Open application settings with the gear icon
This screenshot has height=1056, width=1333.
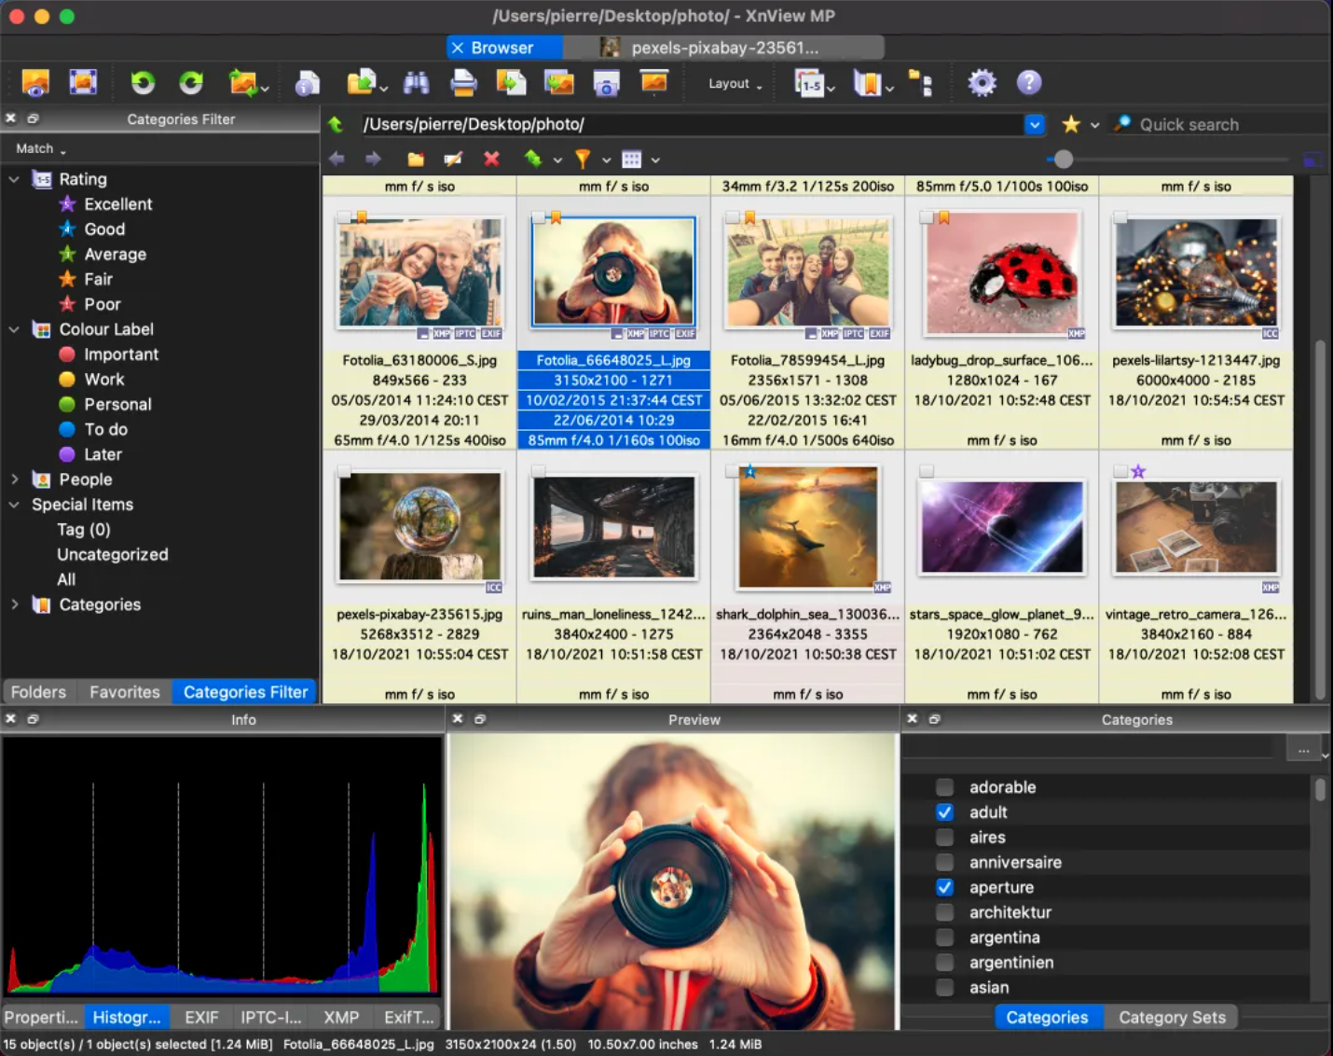pos(981,82)
